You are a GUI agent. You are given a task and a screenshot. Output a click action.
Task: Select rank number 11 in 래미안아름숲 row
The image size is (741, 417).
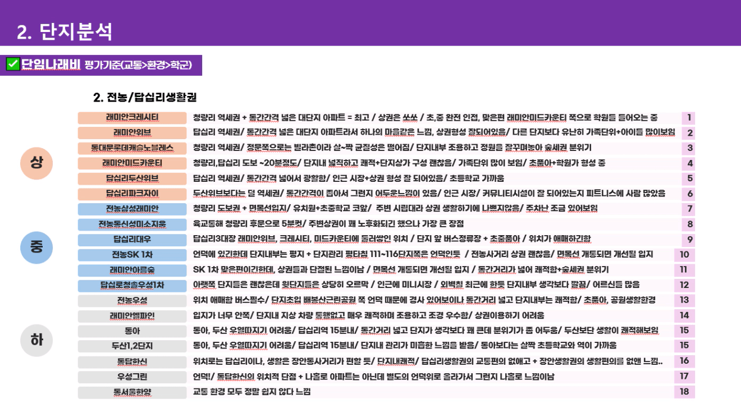coord(684,270)
